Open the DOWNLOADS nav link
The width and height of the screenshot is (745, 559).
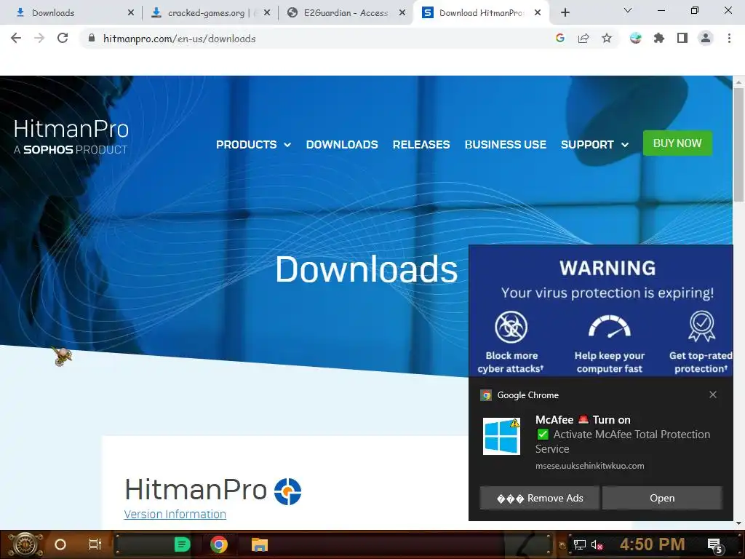(342, 145)
